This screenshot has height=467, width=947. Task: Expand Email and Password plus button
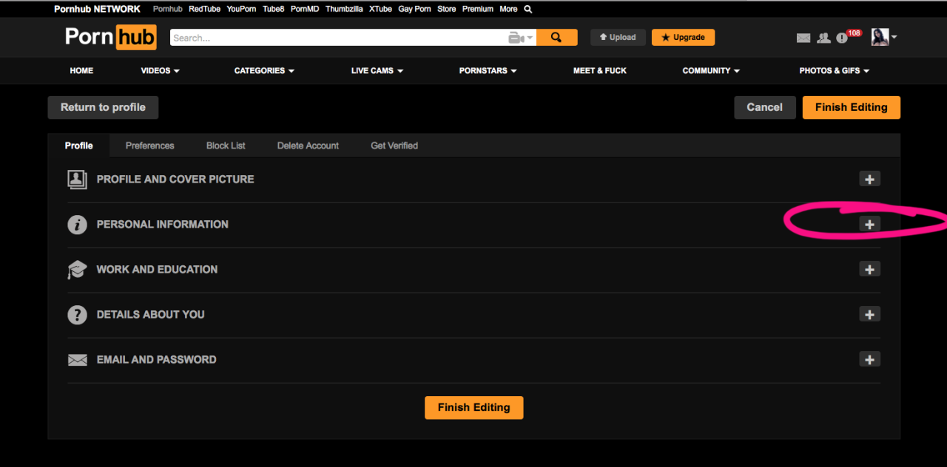[x=869, y=359]
